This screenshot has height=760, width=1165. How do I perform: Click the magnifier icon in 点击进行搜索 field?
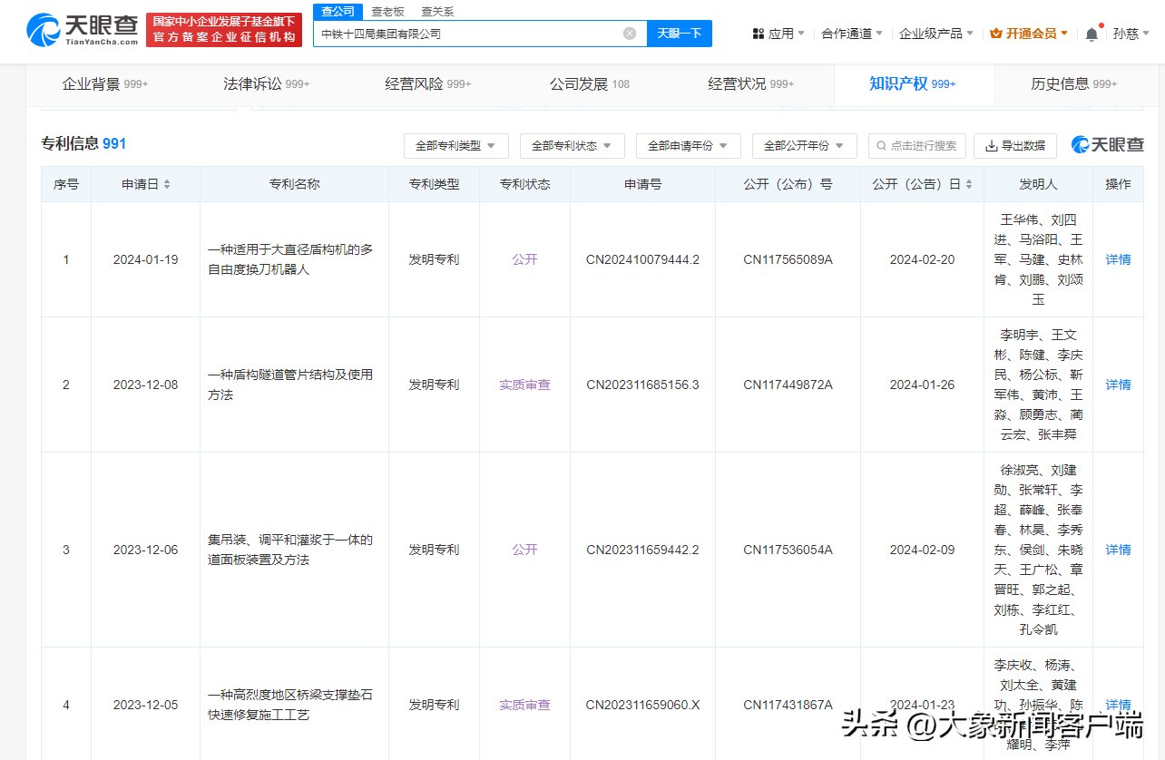(x=881, y=145)
